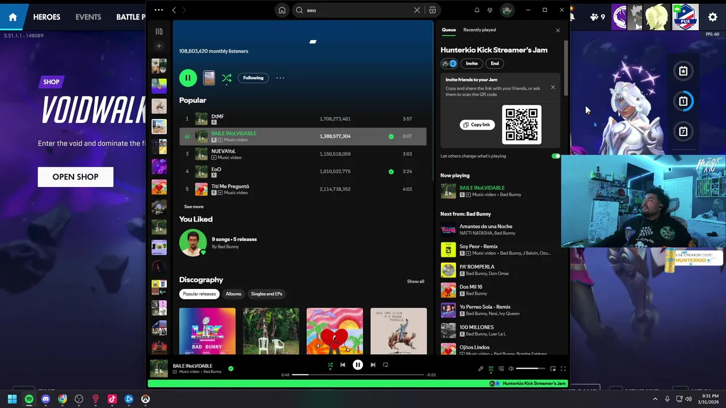Toggle EoO saved checkmark

391,171
